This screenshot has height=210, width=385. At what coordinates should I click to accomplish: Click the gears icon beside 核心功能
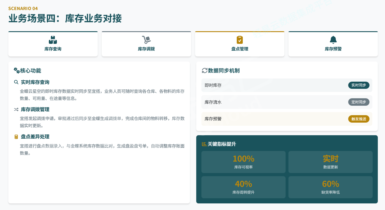(17, 70)
